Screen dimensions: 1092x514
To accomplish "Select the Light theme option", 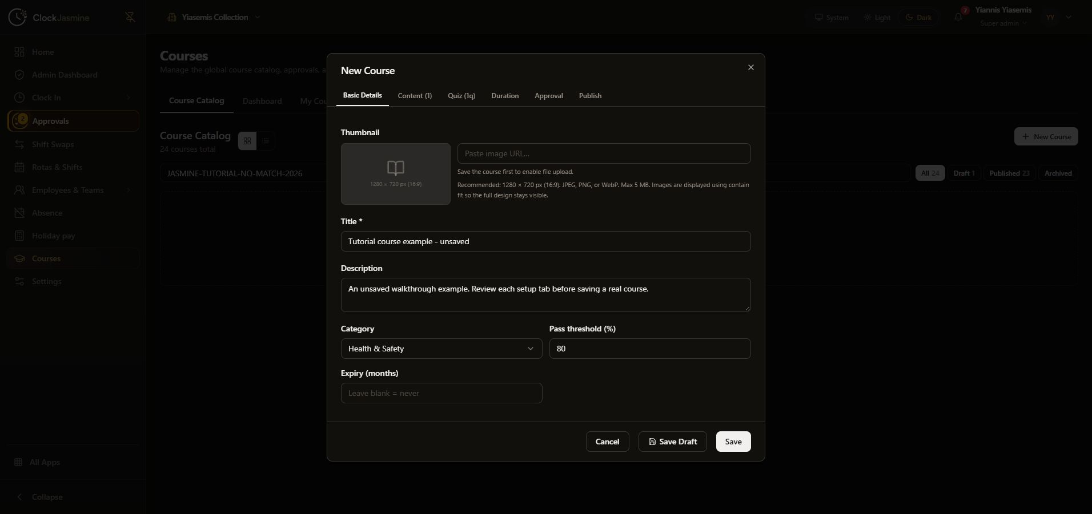I will (x=877, y=17).
